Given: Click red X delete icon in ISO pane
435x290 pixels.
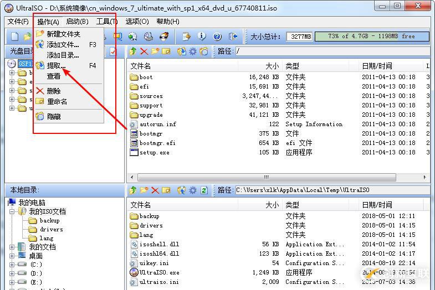Looking at the screenshot, I should [144, 51].
